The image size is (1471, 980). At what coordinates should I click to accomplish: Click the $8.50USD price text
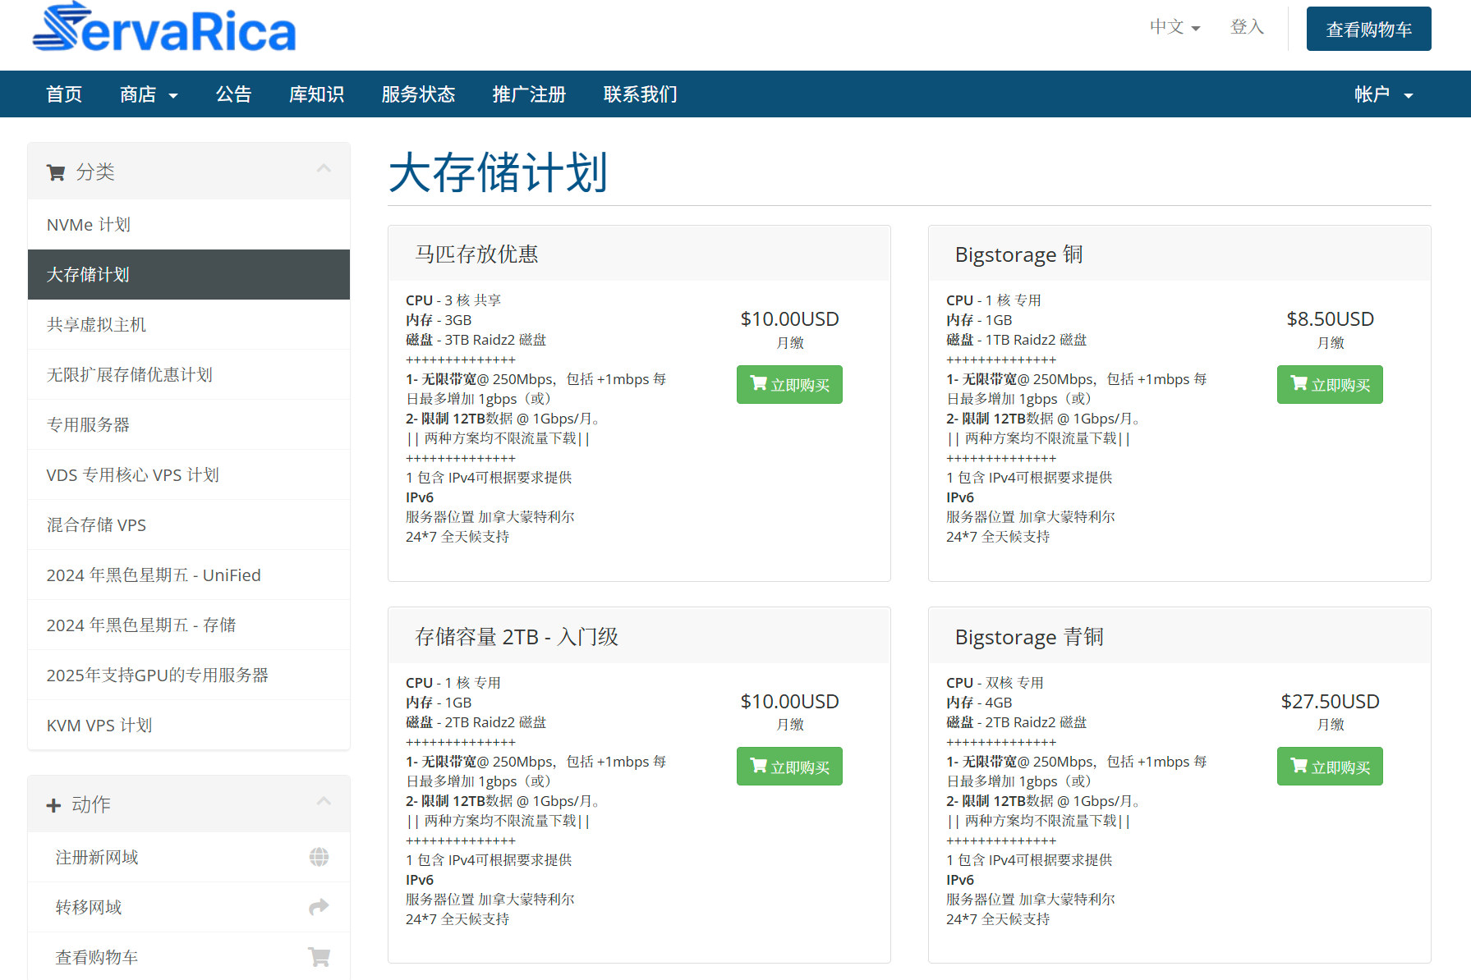[x=1330, y=319]
